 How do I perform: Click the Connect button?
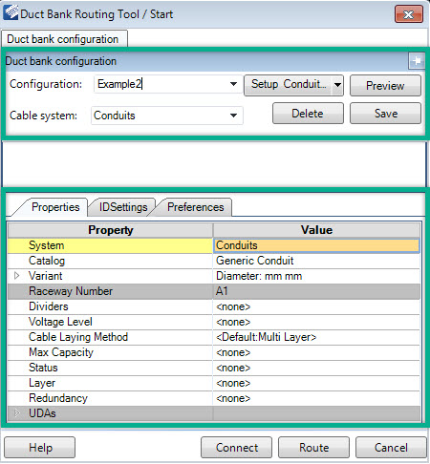tap(236, 448)
